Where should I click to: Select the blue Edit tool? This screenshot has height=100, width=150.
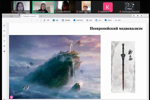coord(55,20)
